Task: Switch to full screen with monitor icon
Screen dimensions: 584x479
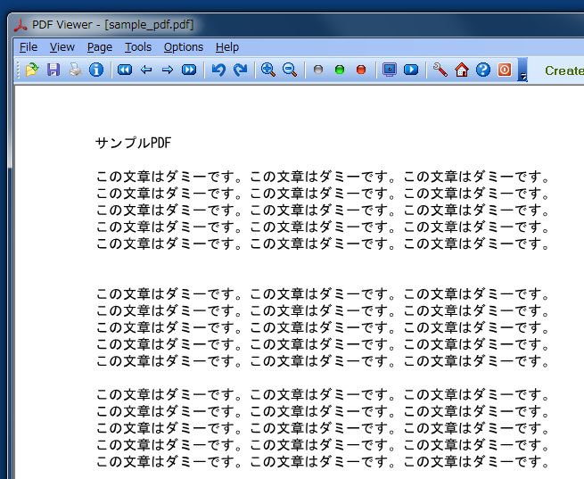Action: coord(390,70)
